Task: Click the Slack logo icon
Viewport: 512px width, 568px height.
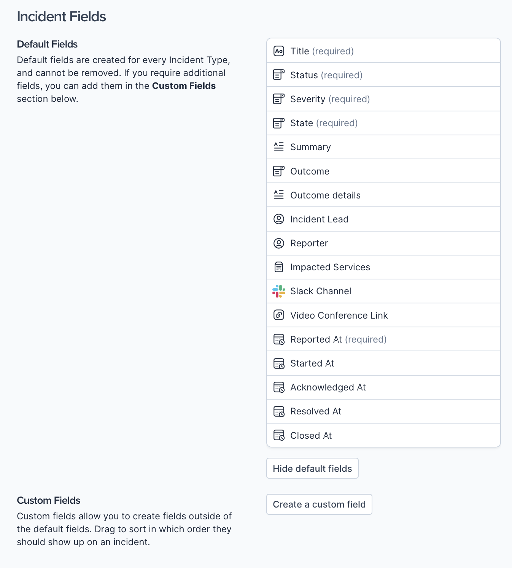Action: click(x=279, y=291)
